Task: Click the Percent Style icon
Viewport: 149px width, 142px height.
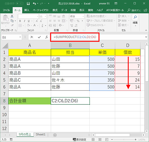Action: [x=78, y=21]
